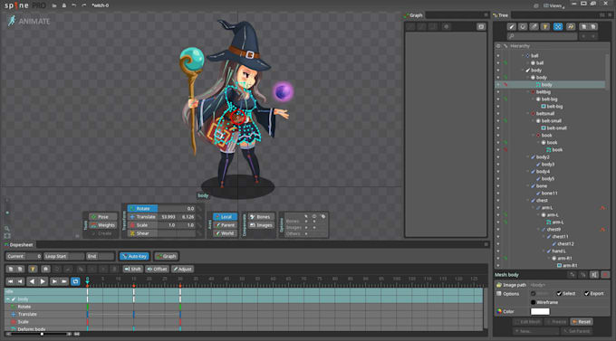Viewport: 616px width, 341px height.
Task: Select World axes mode
Action: point(225,233)
